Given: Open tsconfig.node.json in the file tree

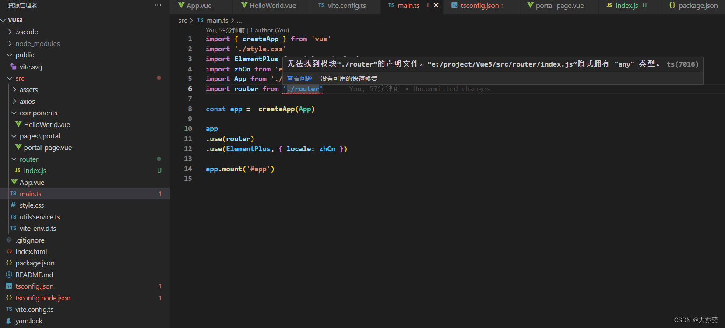Looking at the screenshot, I should click(85, 298).
